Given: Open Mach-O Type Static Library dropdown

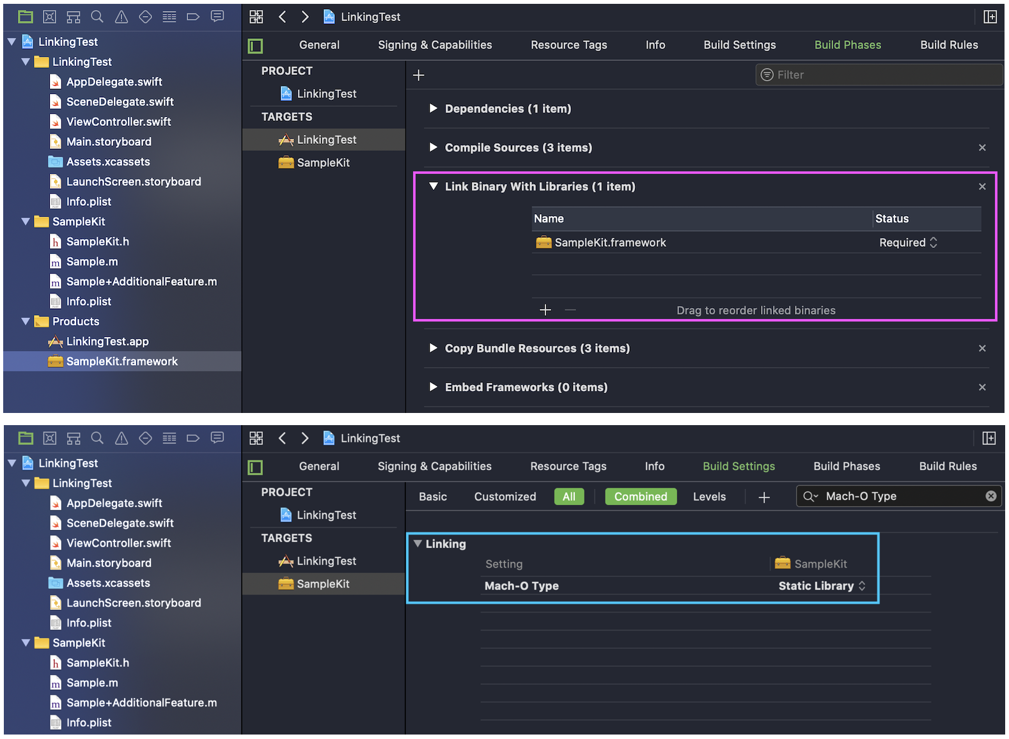Looking at the screenshot, I should pos(822,586).
